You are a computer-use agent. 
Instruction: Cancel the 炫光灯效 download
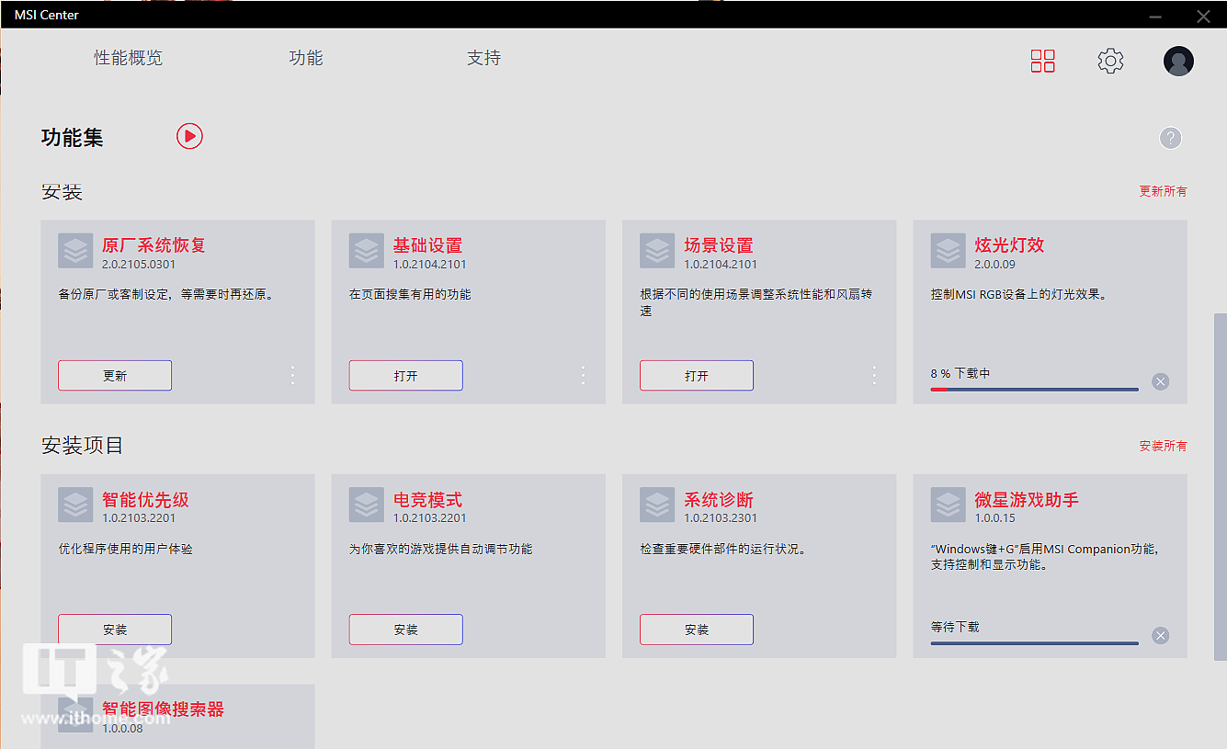pos(1161,381)
